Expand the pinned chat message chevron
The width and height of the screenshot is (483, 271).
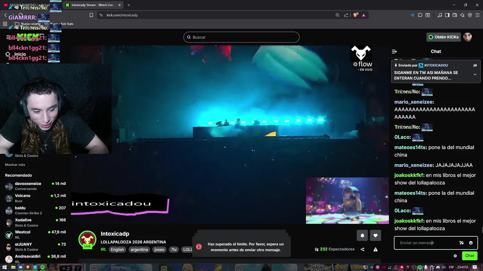(475, 75)
